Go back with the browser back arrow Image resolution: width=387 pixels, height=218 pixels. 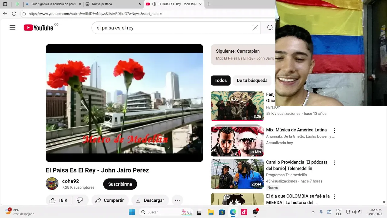5,14
